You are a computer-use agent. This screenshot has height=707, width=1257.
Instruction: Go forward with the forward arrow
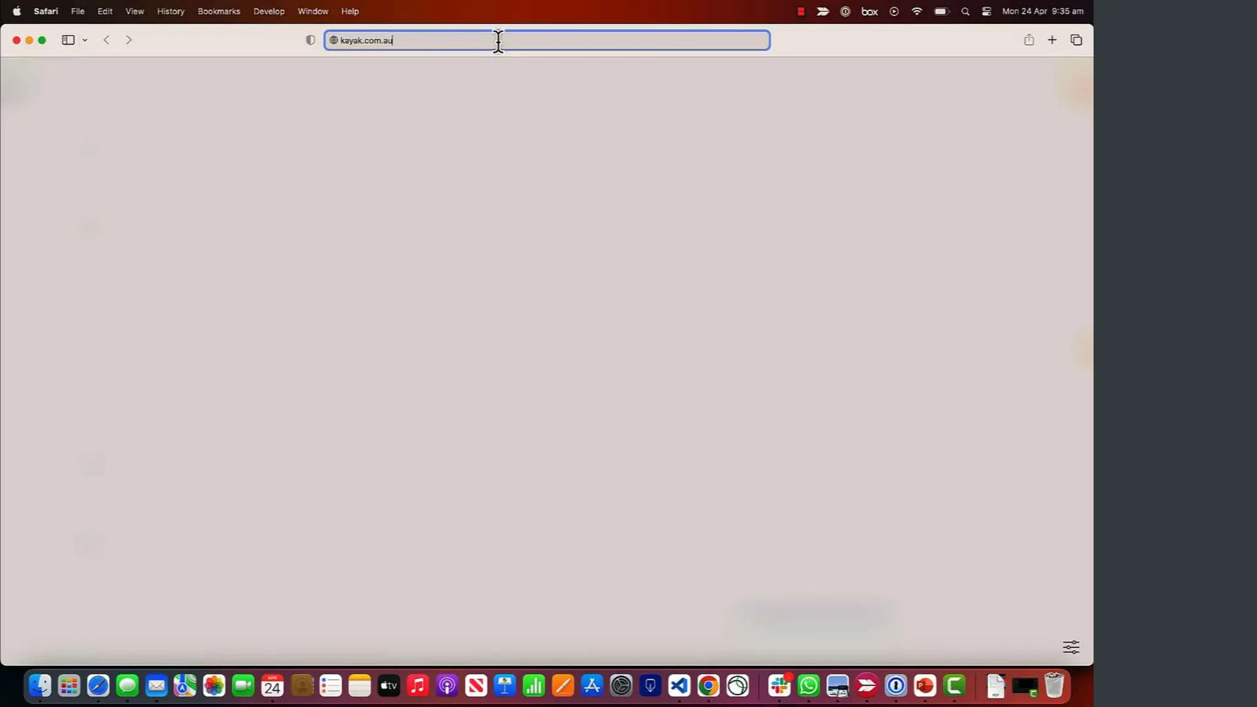tap(128, 40)
